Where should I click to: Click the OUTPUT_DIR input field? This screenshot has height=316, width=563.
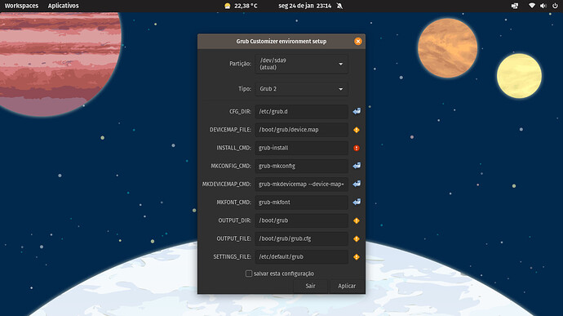coord(301,220)
